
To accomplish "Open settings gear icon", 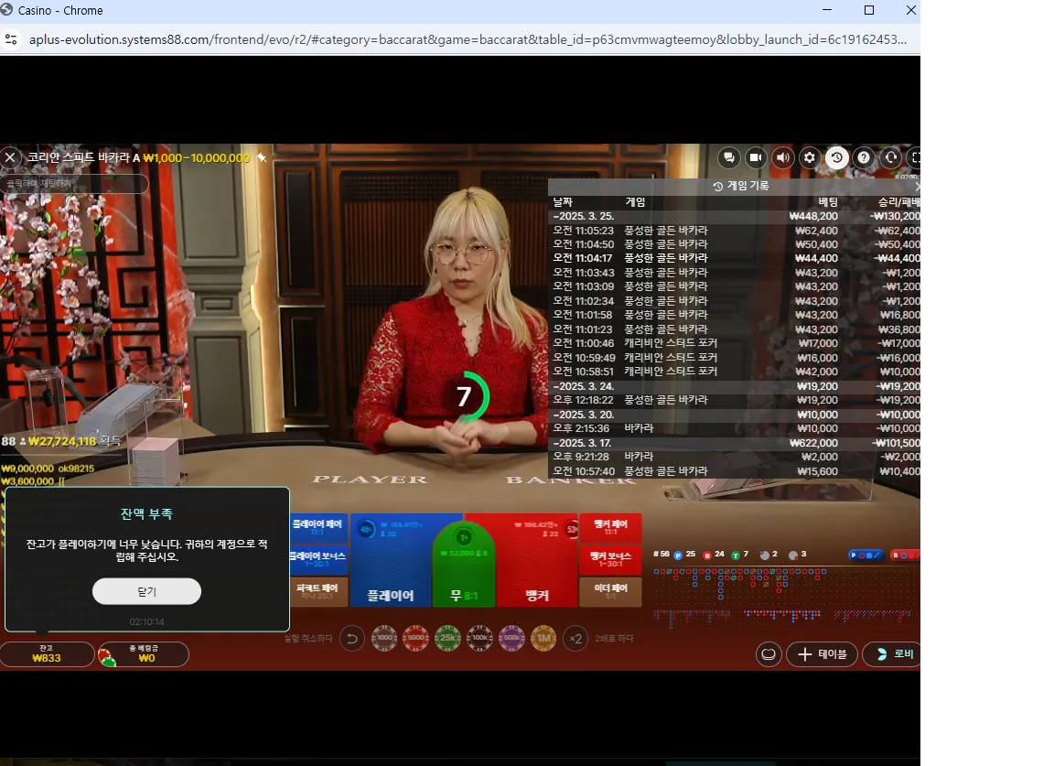I will tap(810, 158).
